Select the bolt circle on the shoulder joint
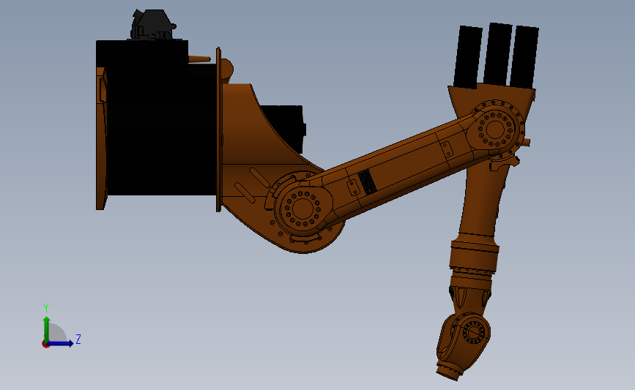Image resolution: width=635 pixels, height=390 pixels. click(x=302, y=209)
